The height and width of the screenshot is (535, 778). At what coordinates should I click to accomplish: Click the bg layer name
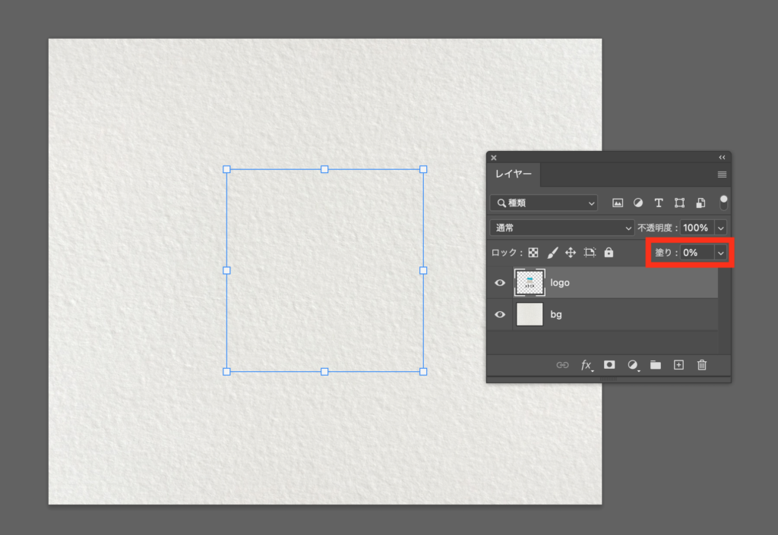555,315
